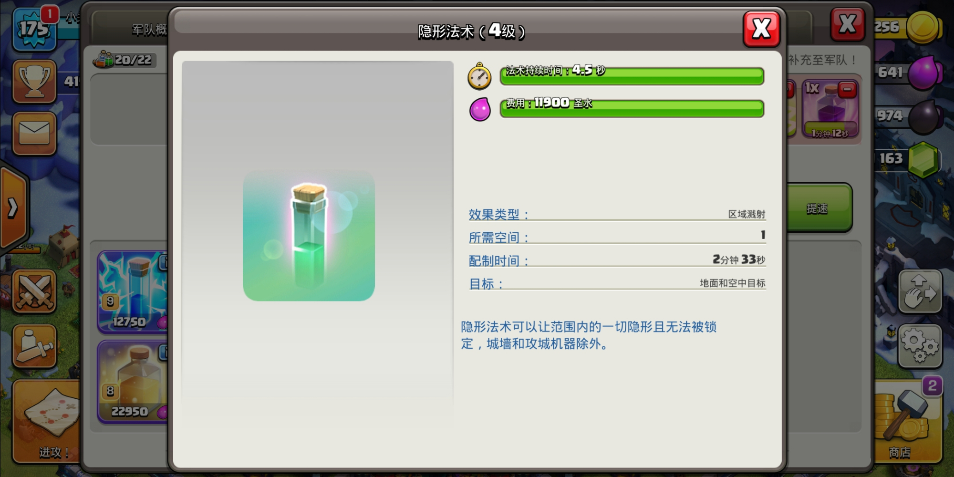Tap the pink elixir drop resource icon
The height and width of the screenshot is (477, 954).
click(x=924, y=73)
